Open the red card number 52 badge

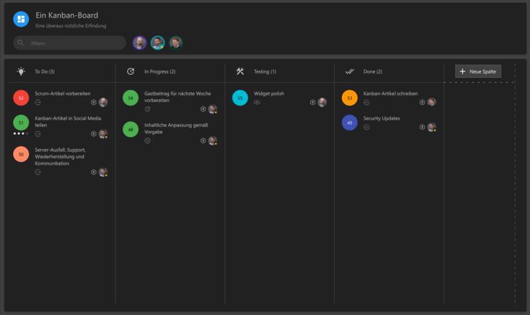21,98
